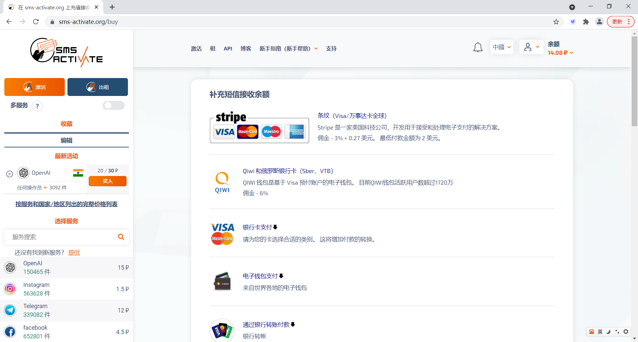Open the Chrome profile avatar
The width and height of the screenshot is (638, 342).
[x=599, y=22]
